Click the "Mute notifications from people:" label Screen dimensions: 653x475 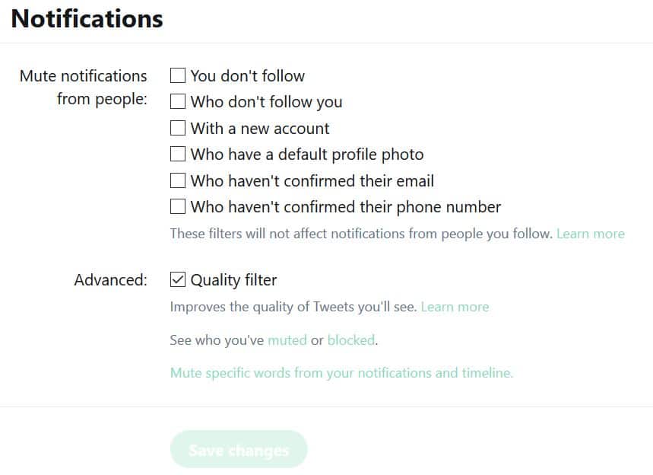point(84,88)
